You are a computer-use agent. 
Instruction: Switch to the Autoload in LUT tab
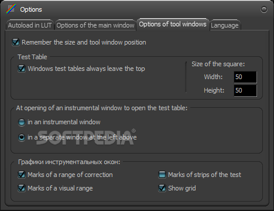click(30, 25)
